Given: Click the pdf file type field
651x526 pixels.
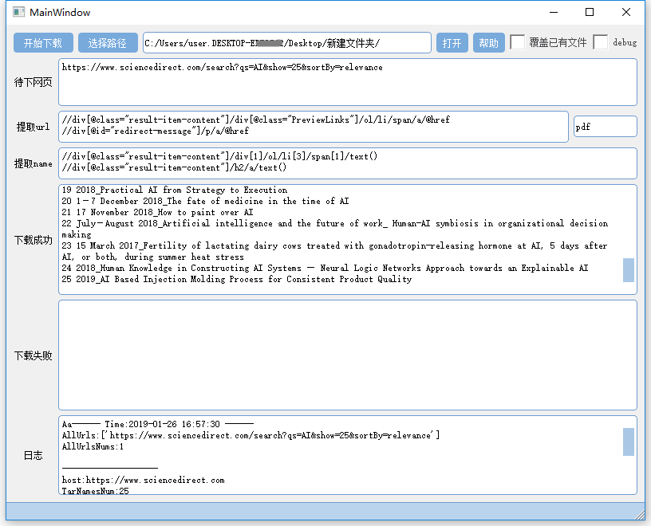Looking at the screenshot, I should click(605, 126).
